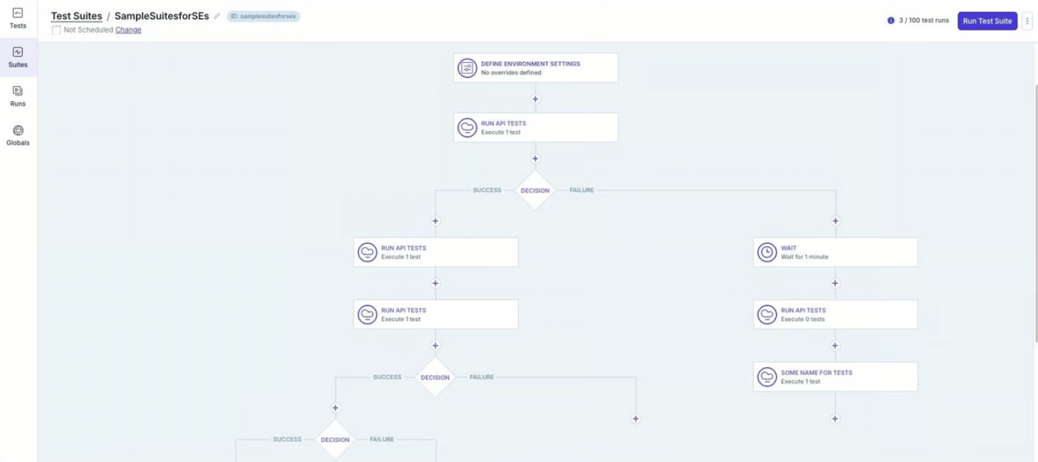Click the clock icon on the Wait step
1038x462 pixels.
pyautogui.click(x=765, y=252)
